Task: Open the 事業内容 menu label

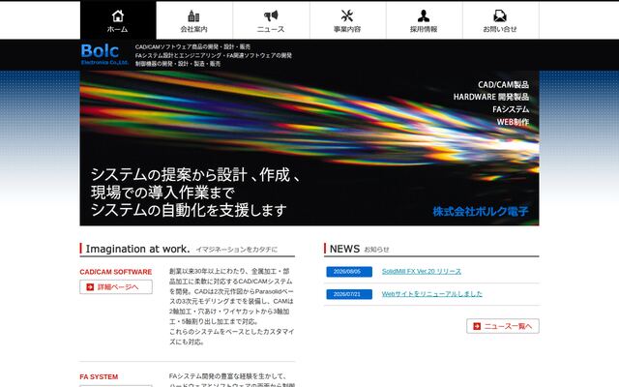Action: click(347, 29)
